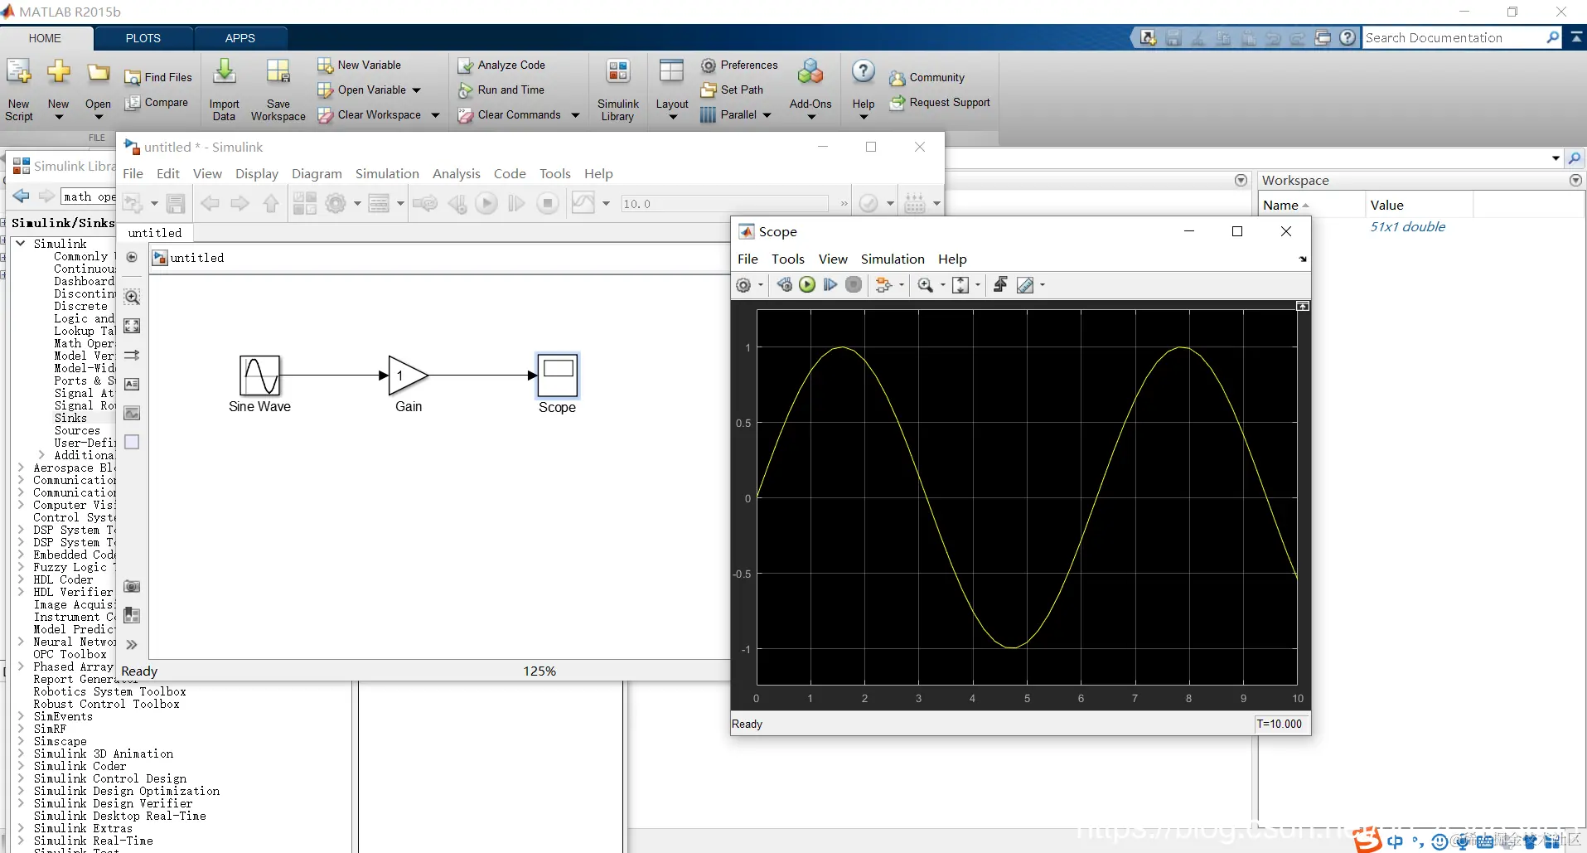Click Highlight Simulink Block in Scope
Viewport: 1587px width, 853px height.
pyautogui.click(x=883, y=285)
